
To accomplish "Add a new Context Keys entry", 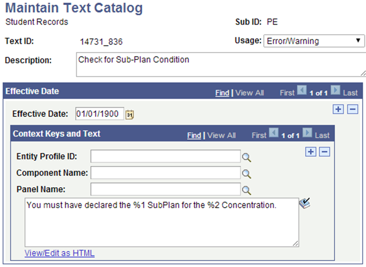I will tap(310, 152).
